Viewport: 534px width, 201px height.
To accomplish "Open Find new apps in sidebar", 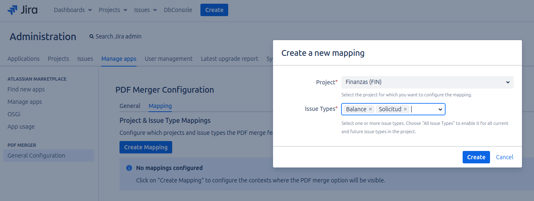I will point(26,89).
